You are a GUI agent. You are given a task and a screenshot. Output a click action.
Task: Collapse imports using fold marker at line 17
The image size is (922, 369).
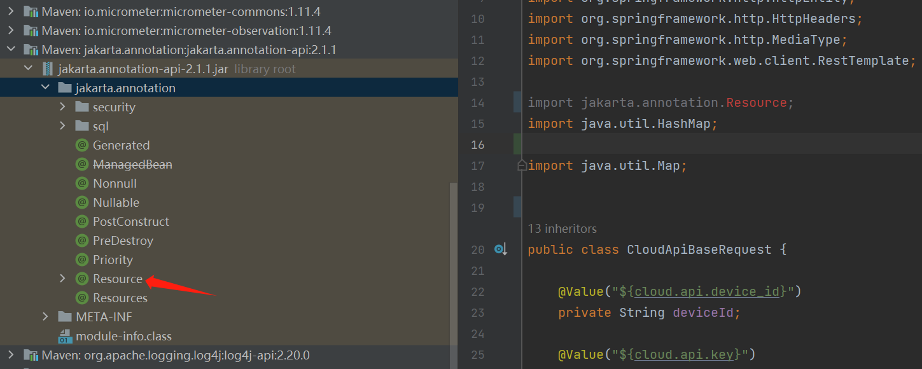[520, 165]
